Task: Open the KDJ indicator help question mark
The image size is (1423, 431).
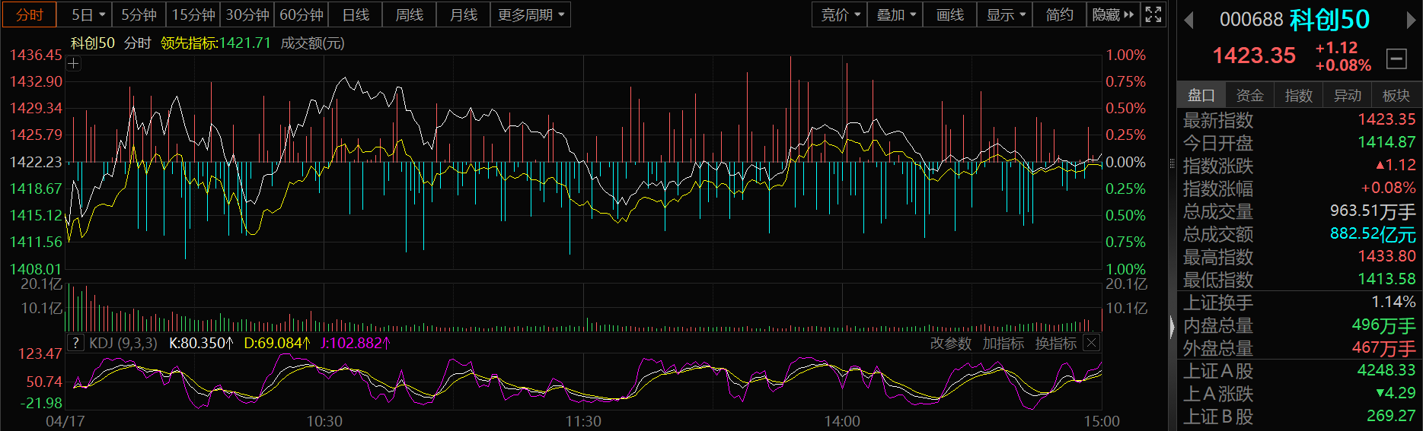Action: click(75, 343)
